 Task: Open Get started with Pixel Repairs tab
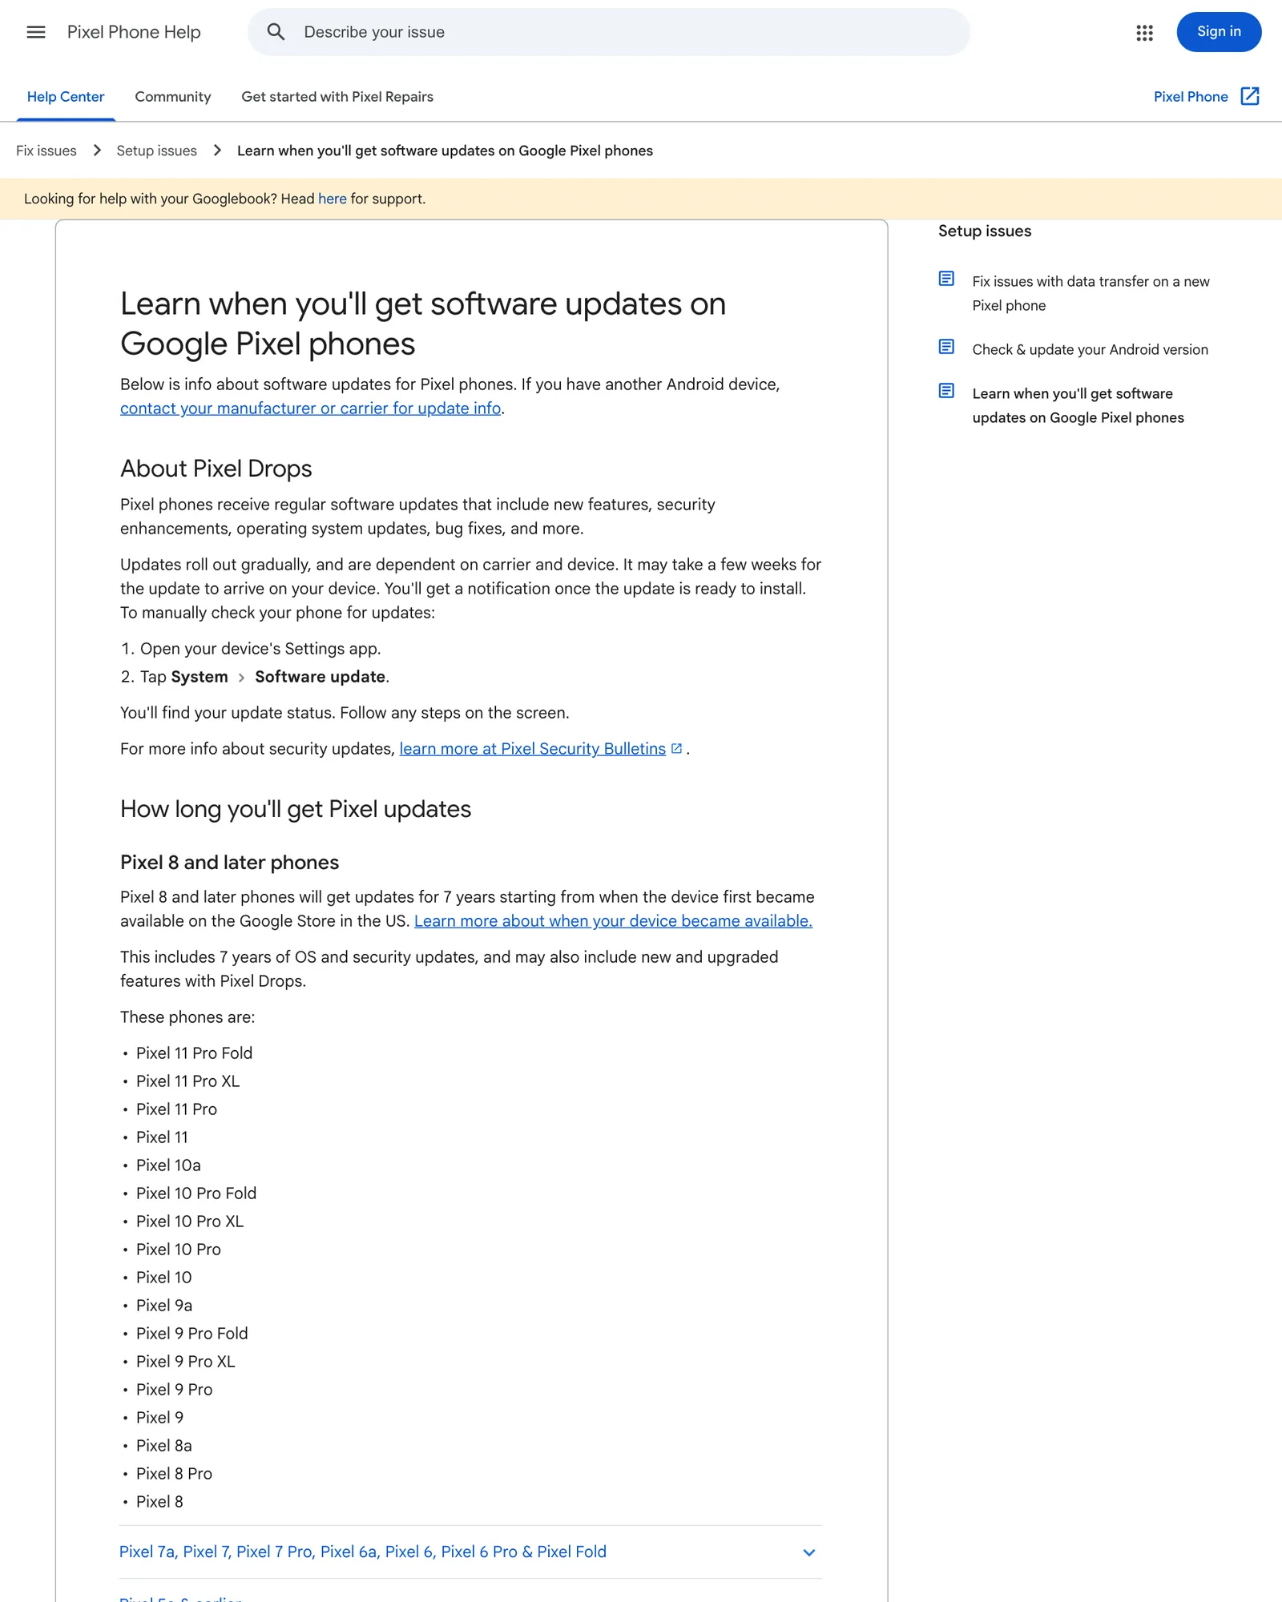coord(337,97)
